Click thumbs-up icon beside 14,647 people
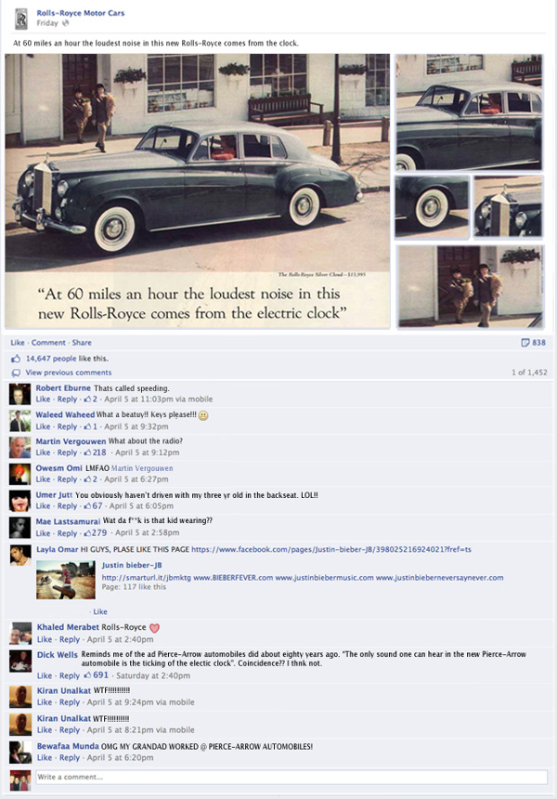557x799 pixels. [16, 359]
